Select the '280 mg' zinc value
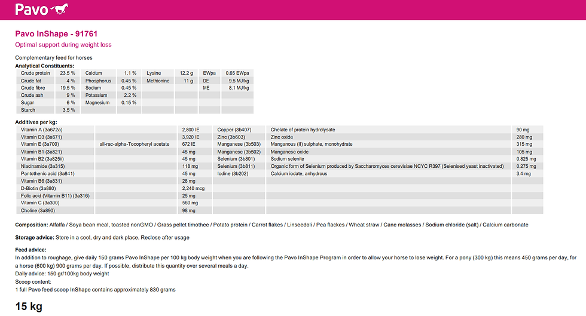 click(x=524, y=137)
